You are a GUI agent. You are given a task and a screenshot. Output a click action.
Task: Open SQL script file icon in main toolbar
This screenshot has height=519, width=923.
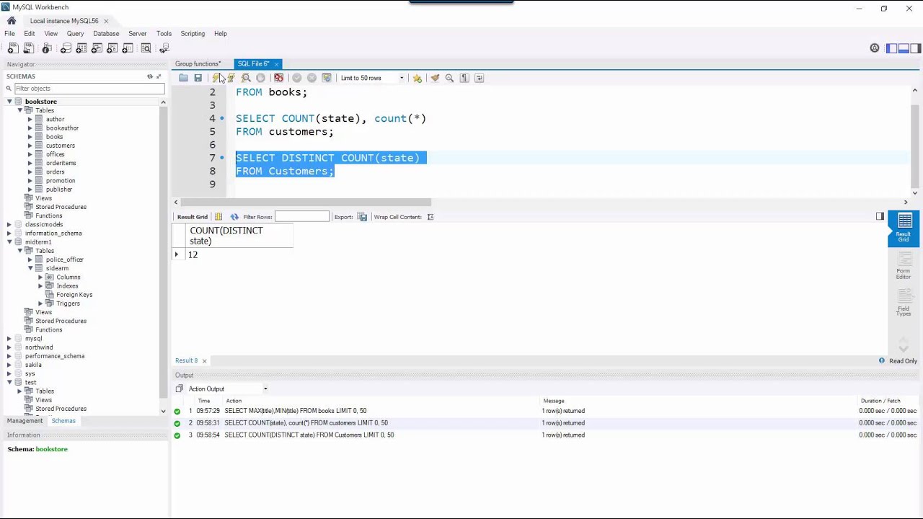coord(29,48)
